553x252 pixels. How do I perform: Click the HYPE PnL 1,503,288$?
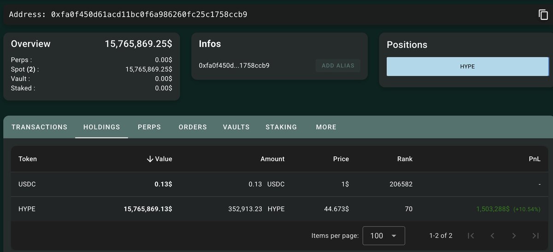pyautogui.click(x=493, y=209)
